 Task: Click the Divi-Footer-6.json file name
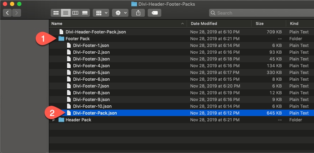(91, 79)
